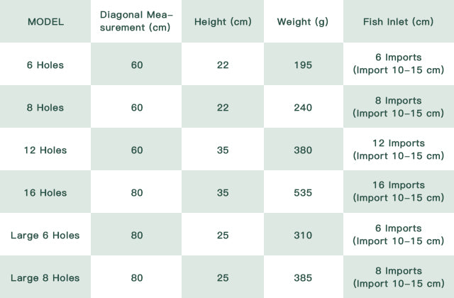This screenshot has height=298, width=454.
Task: Click the 16 Imports fish inlet cell
Action: [x=398, y=192]
